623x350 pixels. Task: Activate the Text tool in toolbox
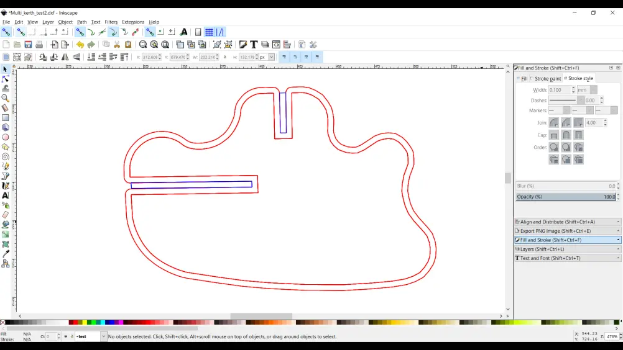(6, 195)
